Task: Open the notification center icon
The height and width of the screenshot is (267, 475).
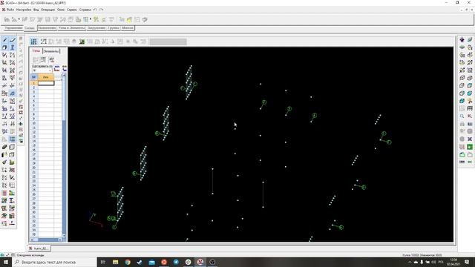Action: tap(467, 262)
